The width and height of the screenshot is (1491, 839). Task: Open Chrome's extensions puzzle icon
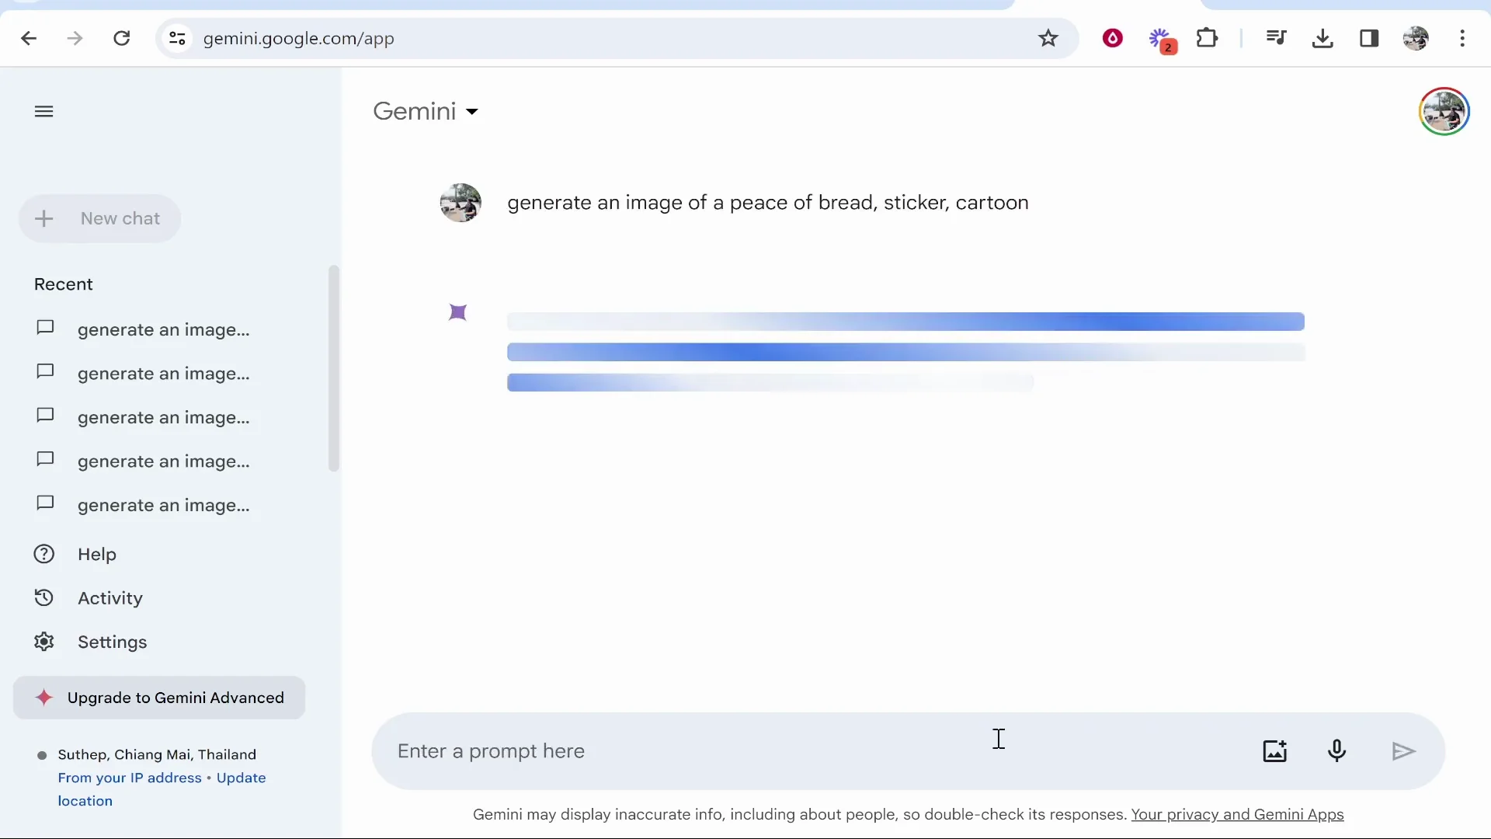click(x=1208, y=38)
